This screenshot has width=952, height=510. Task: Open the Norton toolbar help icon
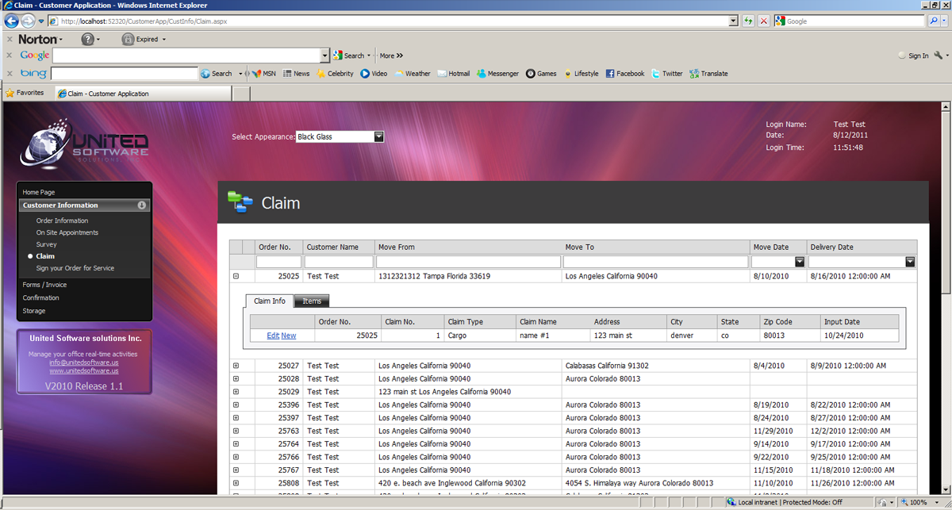(x=88, y=39)
